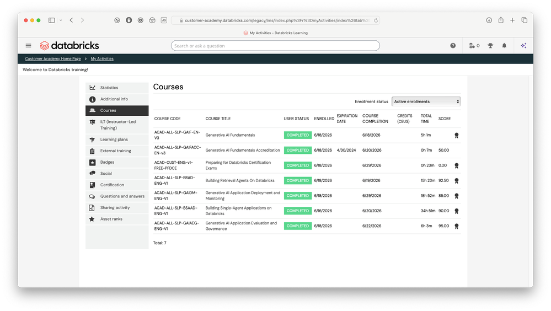This screenshot has height=311, width=551.
Task: Select the My Activities - Databricks Learning tab
Action: click(x=276, y=33)
